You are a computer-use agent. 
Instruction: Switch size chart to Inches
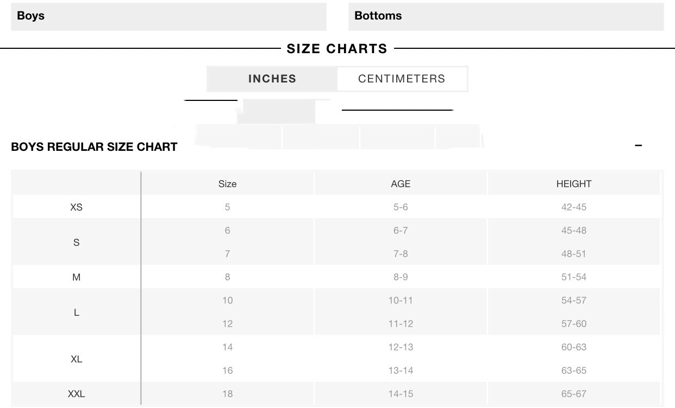272,79
